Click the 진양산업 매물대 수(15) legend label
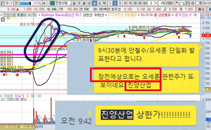Image resolution: width=211 pixels, height=130 pixels. 20,15
